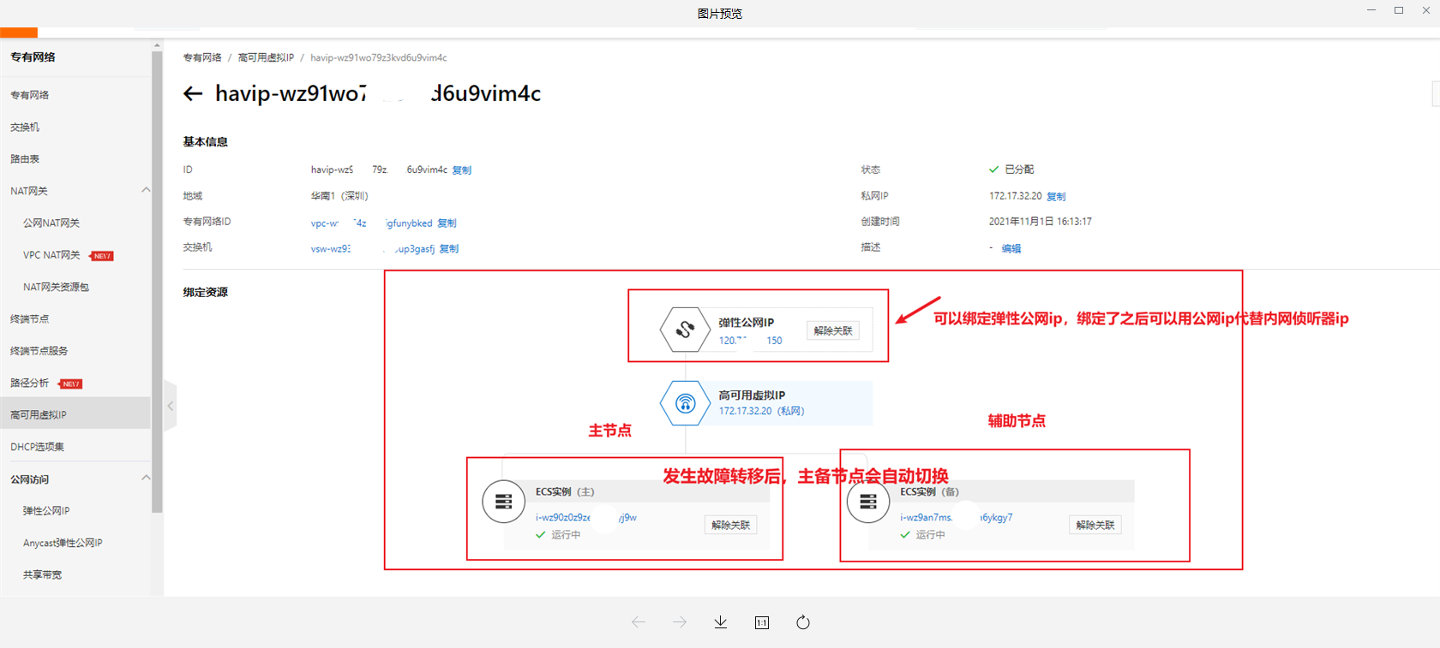Open Anycast弹性公网IP in the sidebar

coord(63,543)
